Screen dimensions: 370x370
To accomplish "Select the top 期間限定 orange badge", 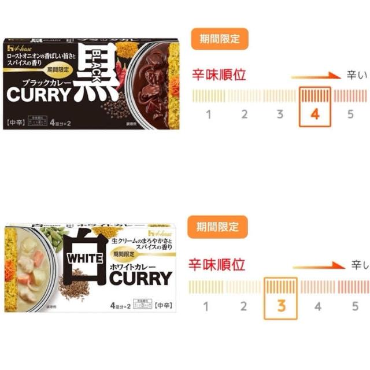I will pos(220,39).
